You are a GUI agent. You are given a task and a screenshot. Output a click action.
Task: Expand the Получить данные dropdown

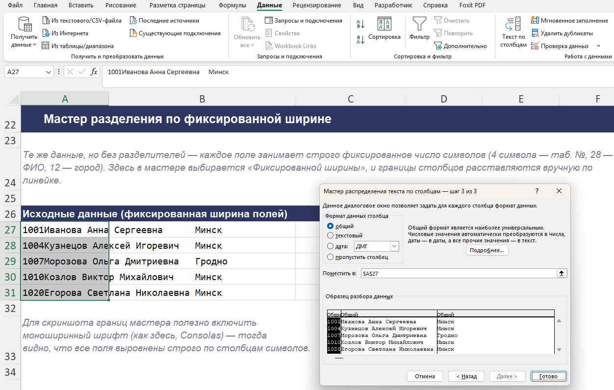tap(24, 45)
